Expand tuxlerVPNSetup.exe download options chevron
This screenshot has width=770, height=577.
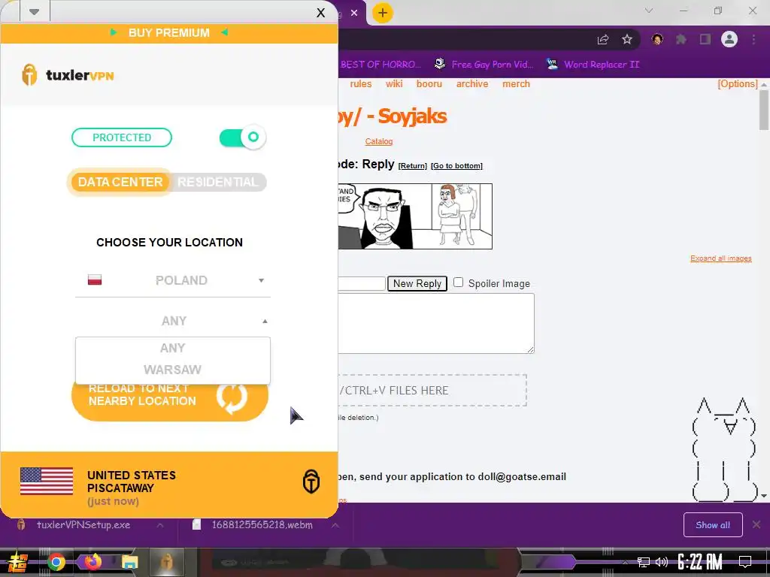coord(160,525)
